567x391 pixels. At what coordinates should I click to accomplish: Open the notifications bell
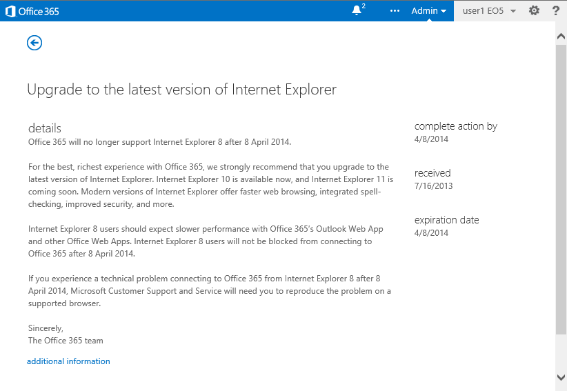[x=357, y=10]
